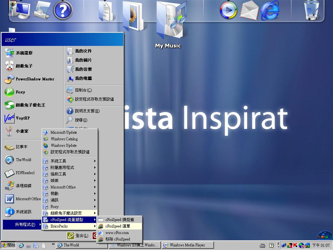
Task: Click the blue question mark help icon
Action: (63, 10)
